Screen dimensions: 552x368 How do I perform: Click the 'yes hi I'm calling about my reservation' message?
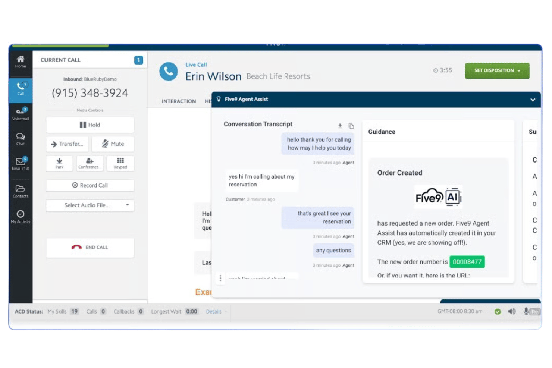[261, 180]
